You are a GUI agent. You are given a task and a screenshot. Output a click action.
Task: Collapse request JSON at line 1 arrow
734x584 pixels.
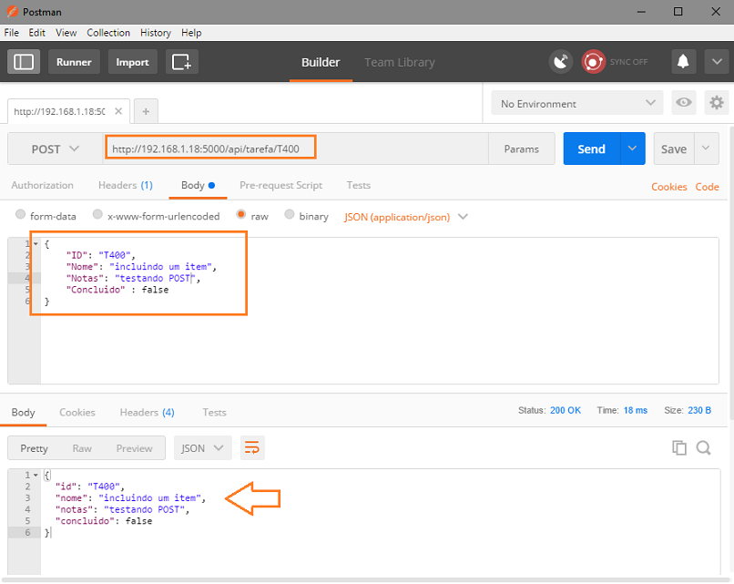(36, 243)
